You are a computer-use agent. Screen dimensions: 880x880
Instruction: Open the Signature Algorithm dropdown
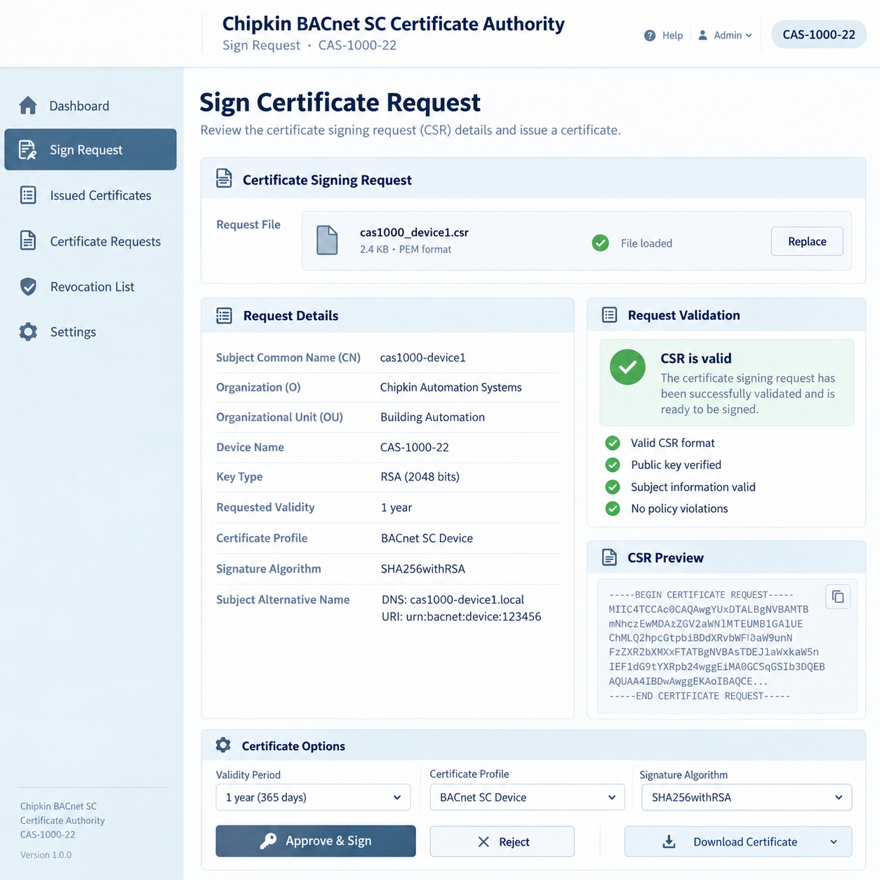tap(747, 797)
